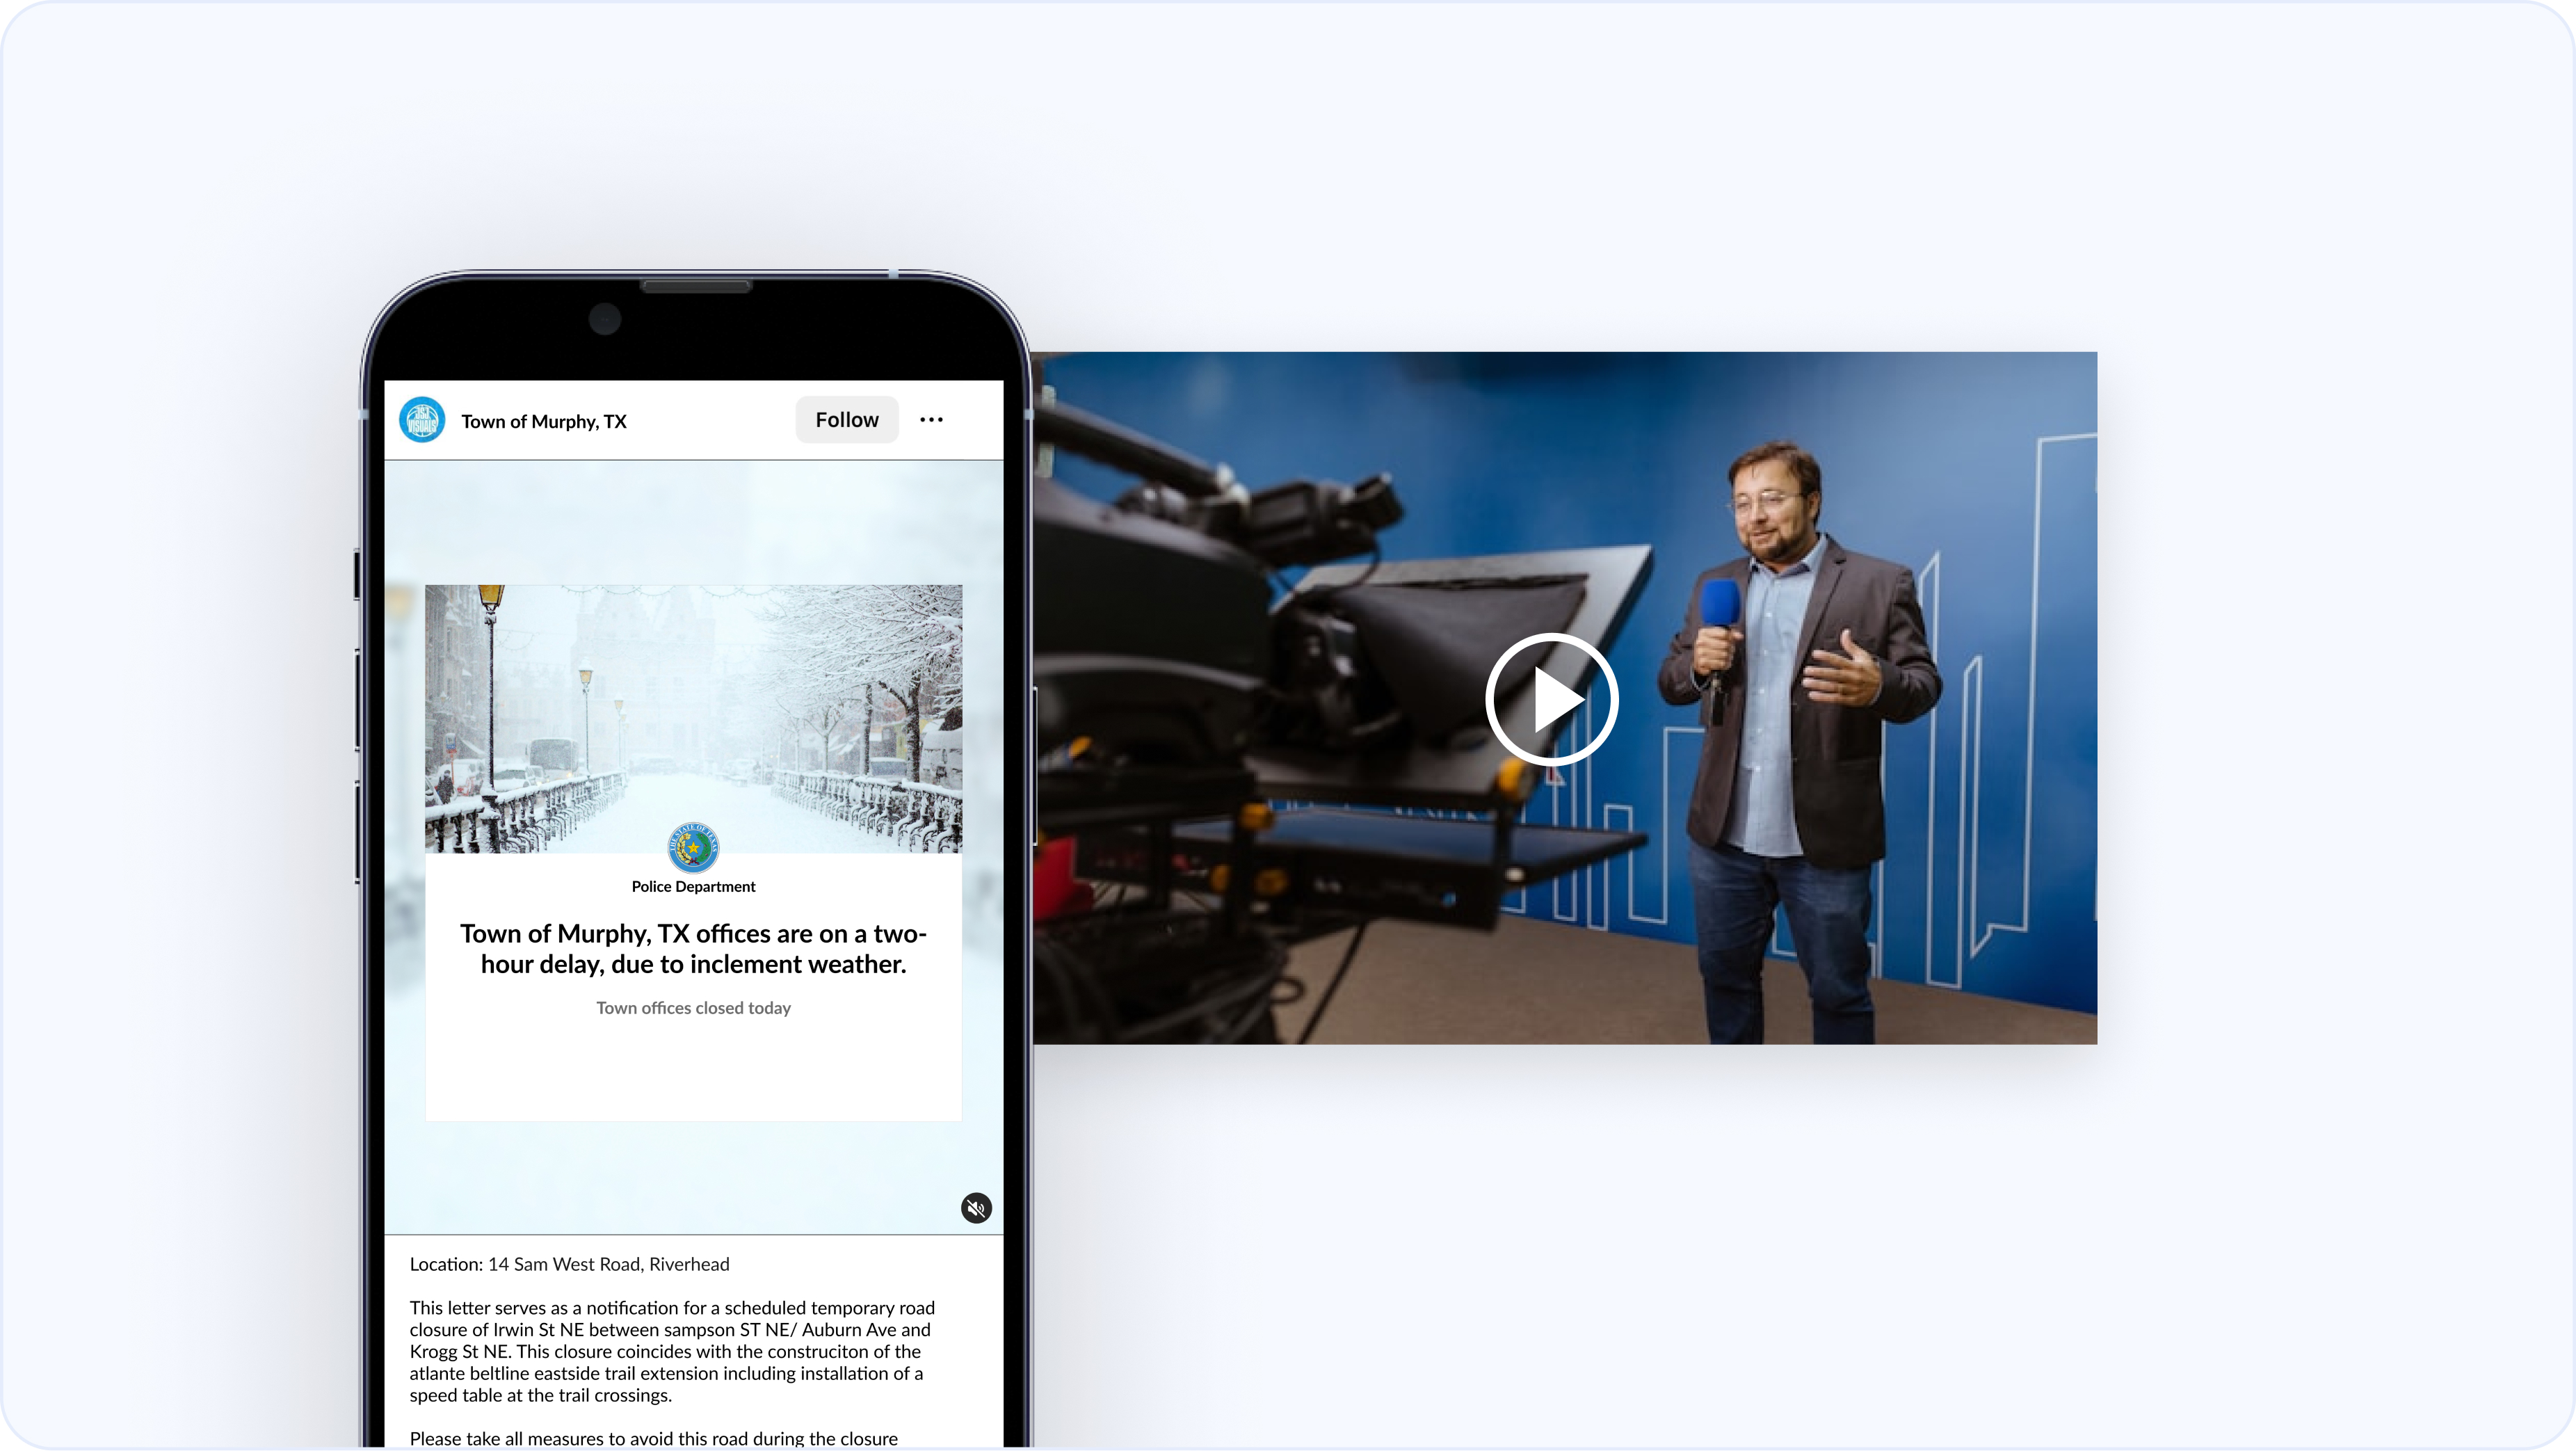Click the 'Town offices closed today' subtitle
This screenshot has width=2576, height=1451.
click(x=693, y=1008)
